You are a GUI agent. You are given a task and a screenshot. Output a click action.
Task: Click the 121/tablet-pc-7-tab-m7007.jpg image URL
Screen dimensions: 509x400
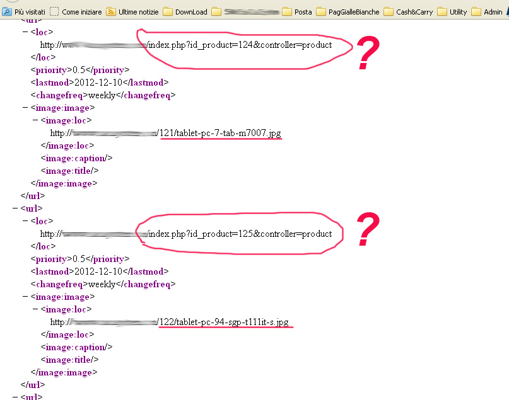[x=219, y=133]
